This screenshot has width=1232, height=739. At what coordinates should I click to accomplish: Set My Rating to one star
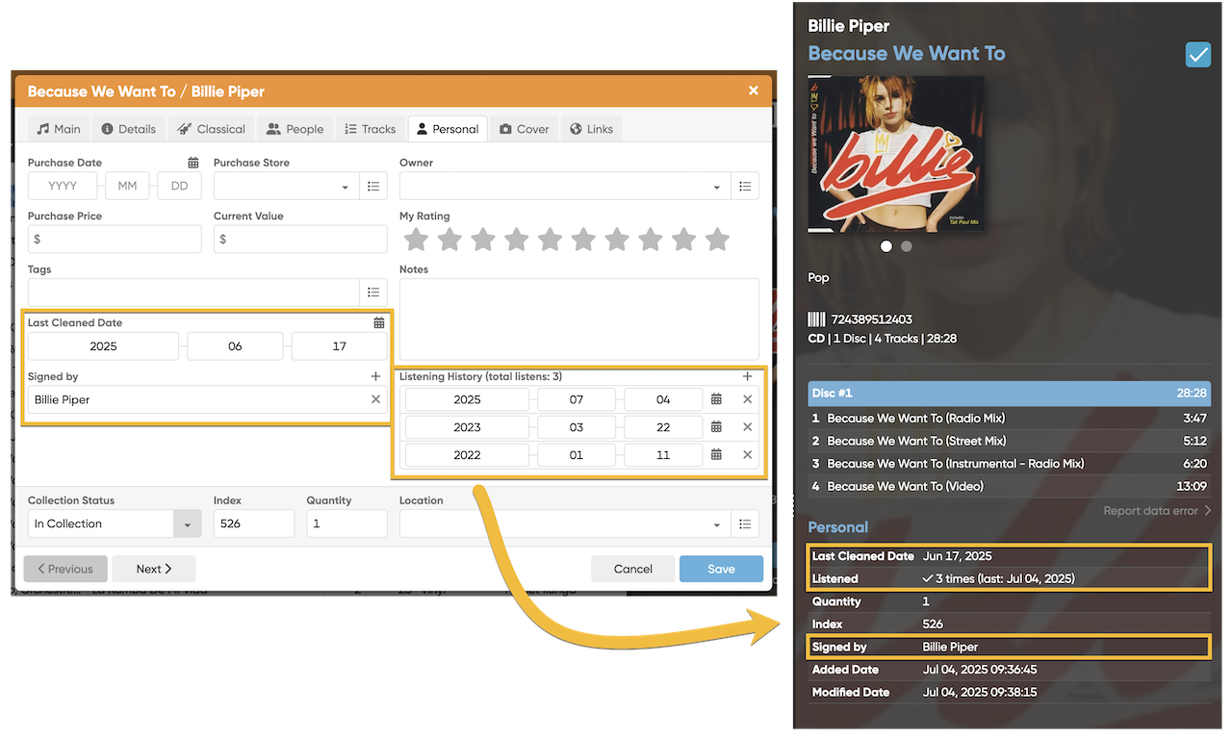coord(416,240)
